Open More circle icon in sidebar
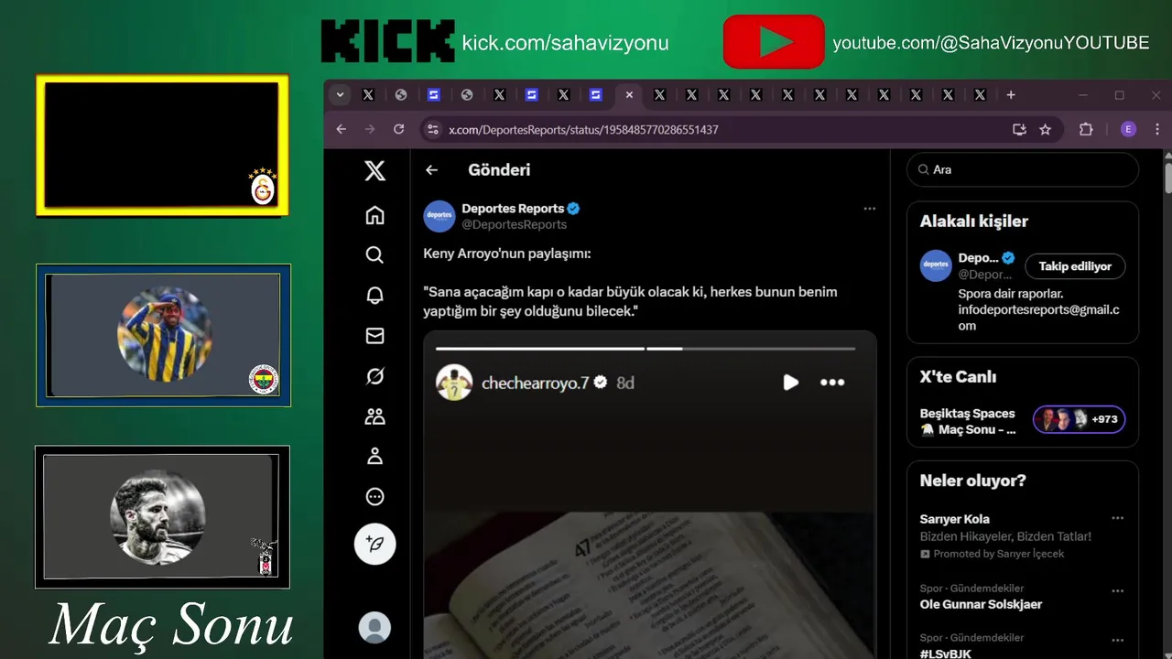The height and width of the screenshot is (659, 1172). (x=374, y=497)
